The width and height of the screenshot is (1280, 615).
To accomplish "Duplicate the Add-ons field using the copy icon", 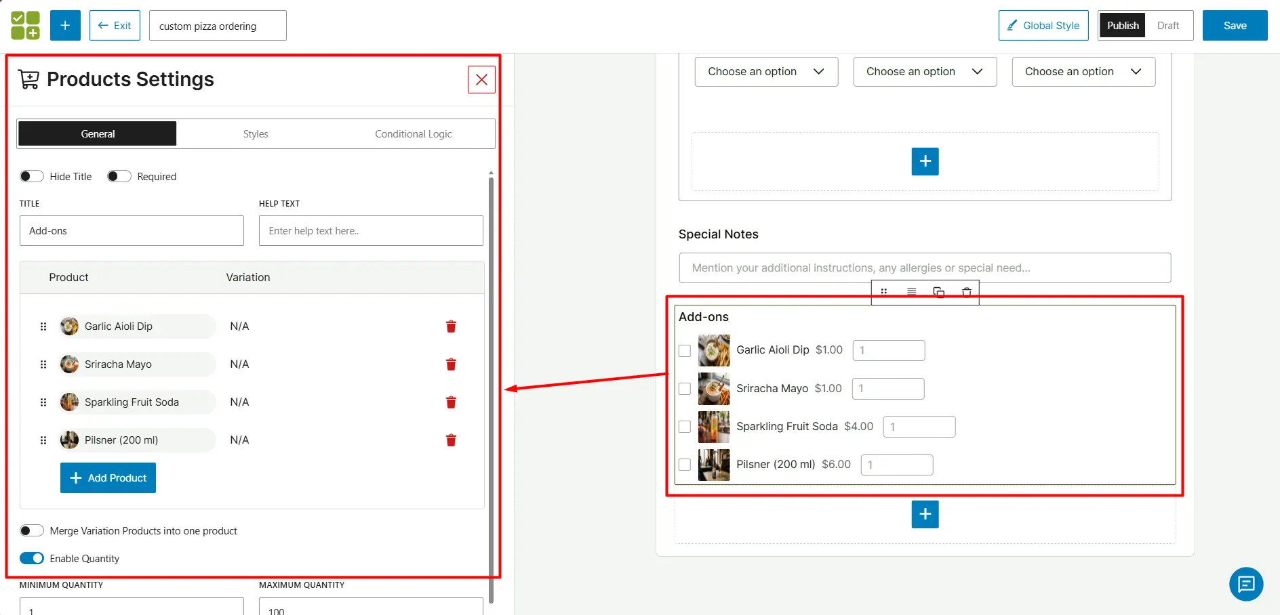I will pos(938,292).
